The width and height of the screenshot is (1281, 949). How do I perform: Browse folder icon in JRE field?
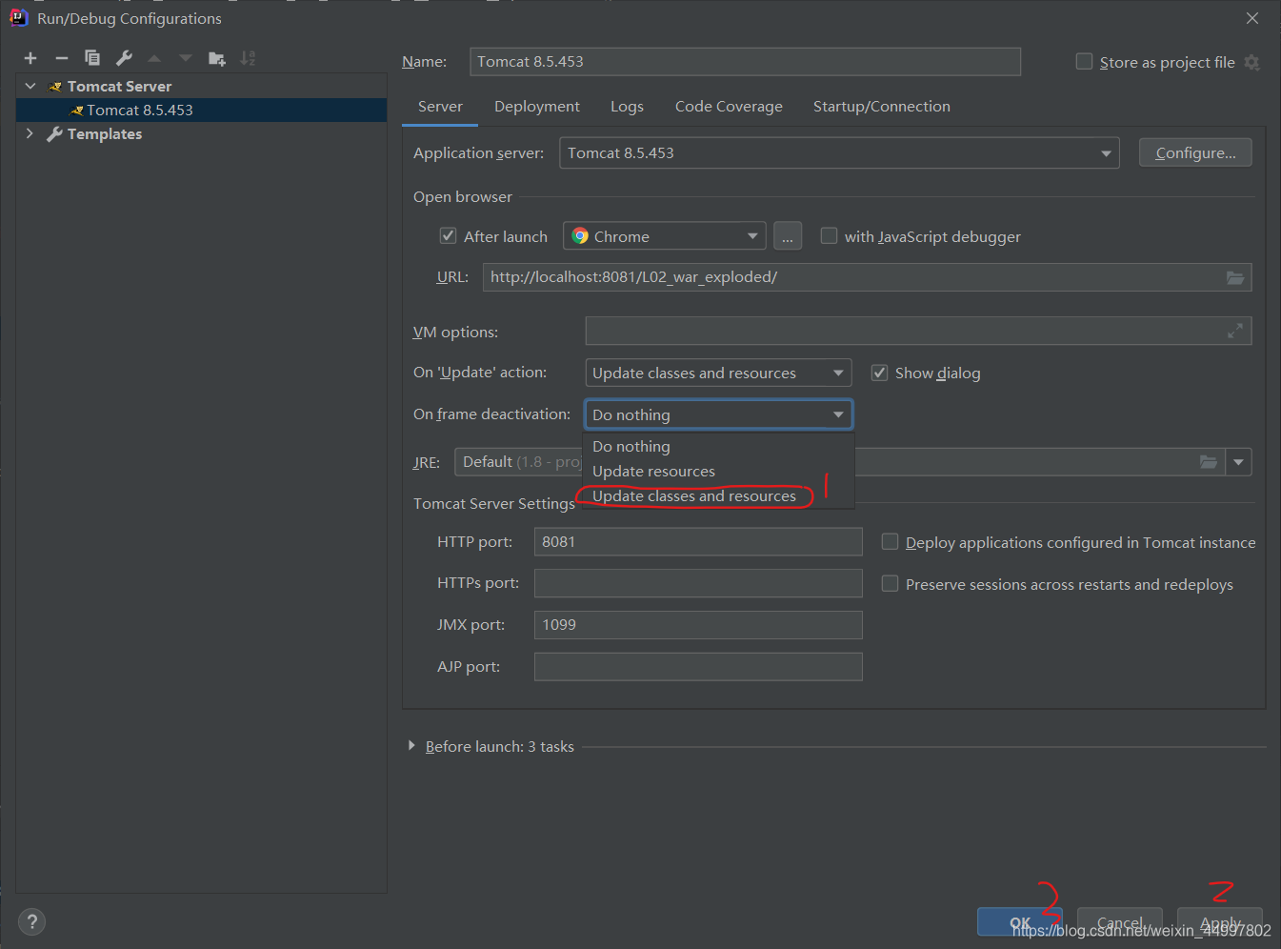(1209, 462)
